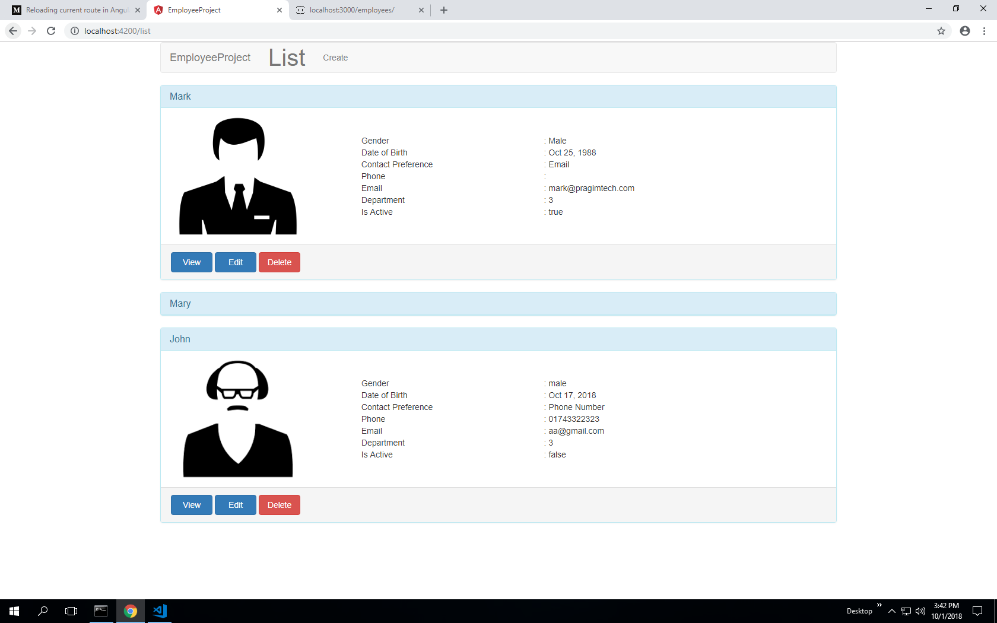The width and height of the screenshot is (997, 623).
Task: Open the Chrome menu with three dots
Action: coord(985,31)
